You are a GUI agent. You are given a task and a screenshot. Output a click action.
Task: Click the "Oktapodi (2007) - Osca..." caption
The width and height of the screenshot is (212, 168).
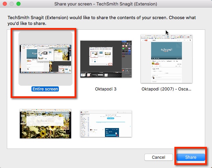(167, 89)
